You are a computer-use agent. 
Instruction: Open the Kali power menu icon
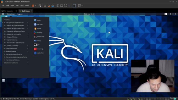pyautogui.click(x=175, y=14)
